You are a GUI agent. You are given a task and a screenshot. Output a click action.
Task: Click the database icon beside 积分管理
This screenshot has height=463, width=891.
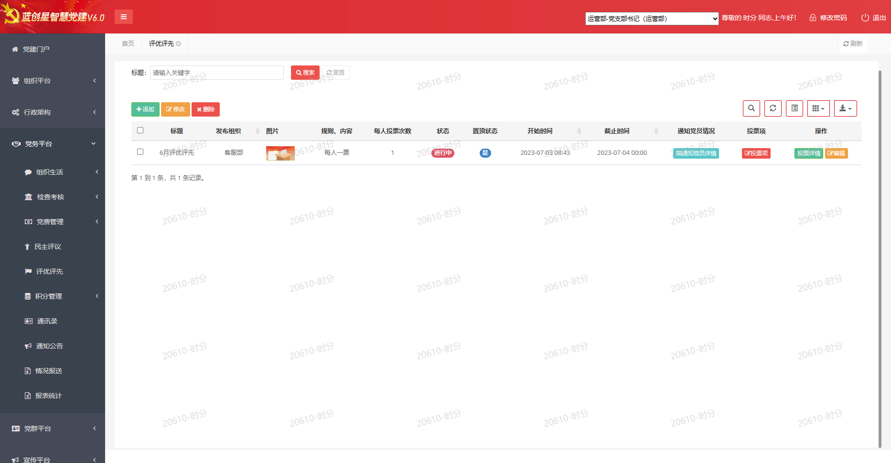(28, 296)
